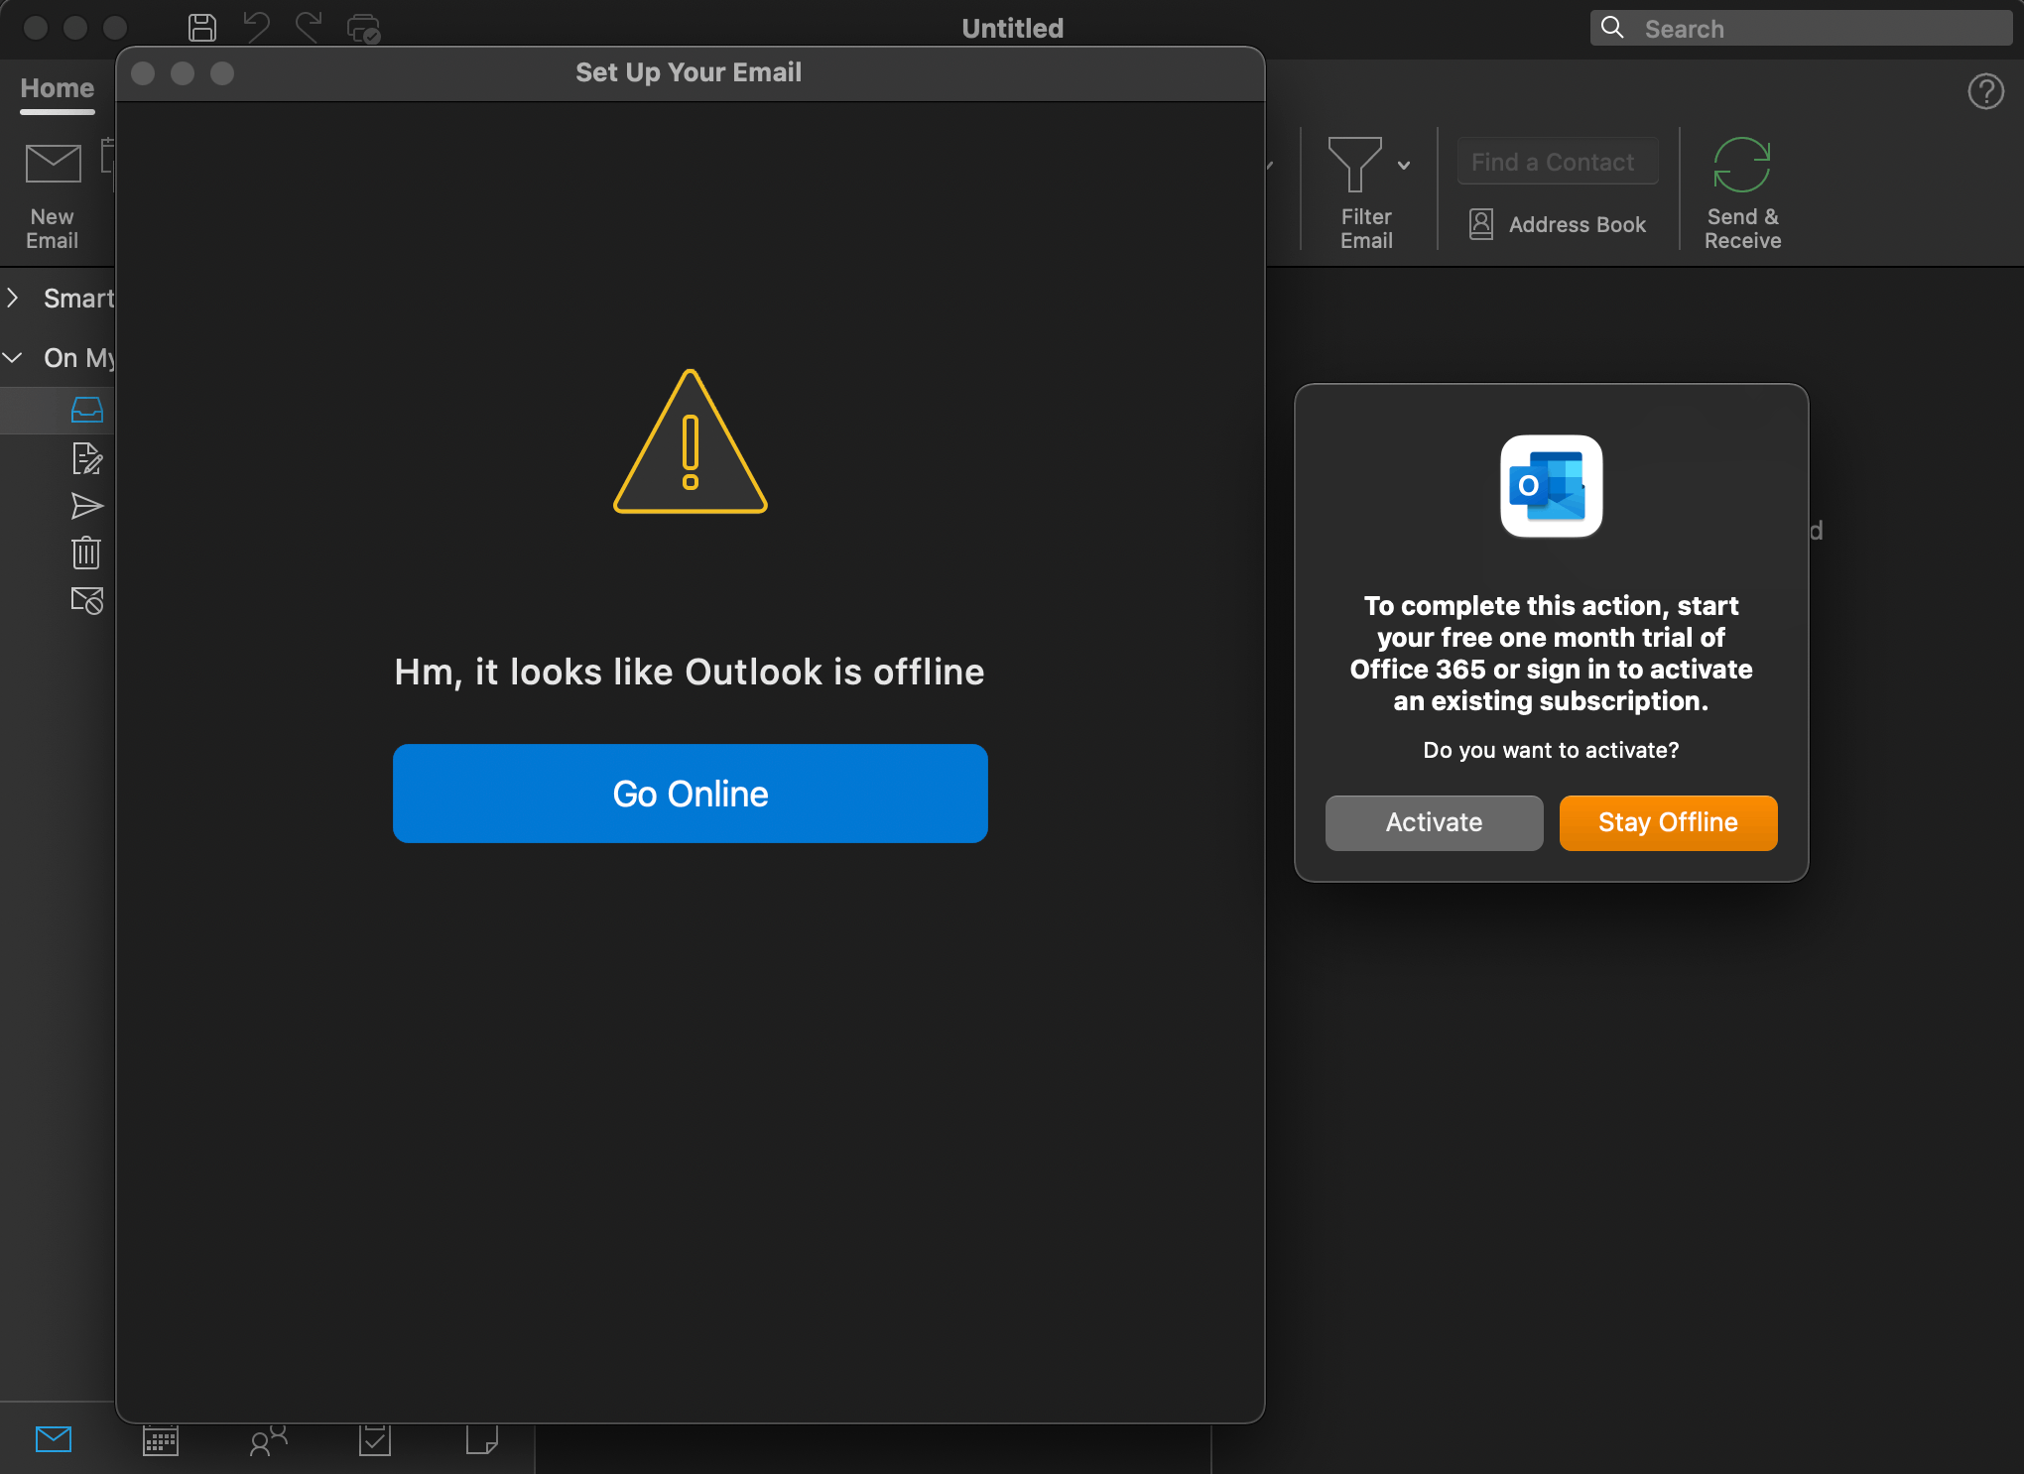Click the Send & Receive sync icon
Image resolution: width=2024 pixels, height=1474 pixels.
pyautogui.click(x=1742, y=165)
